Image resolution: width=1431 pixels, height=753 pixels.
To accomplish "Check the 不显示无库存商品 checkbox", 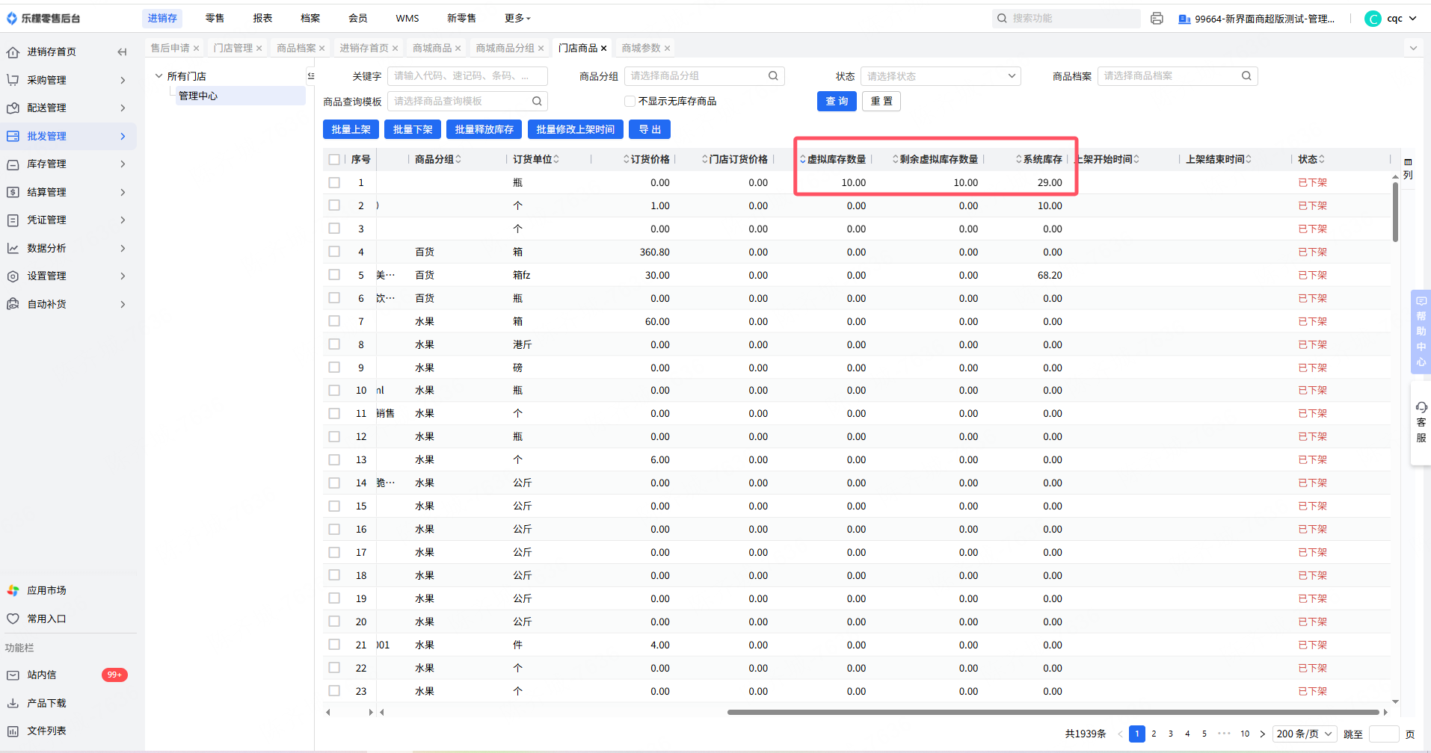I will 630,102.
